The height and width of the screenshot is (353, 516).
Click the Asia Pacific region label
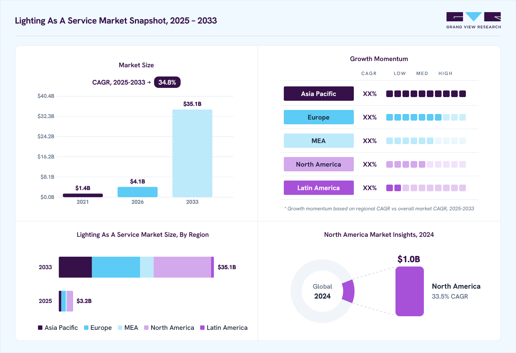pos(318,94)
